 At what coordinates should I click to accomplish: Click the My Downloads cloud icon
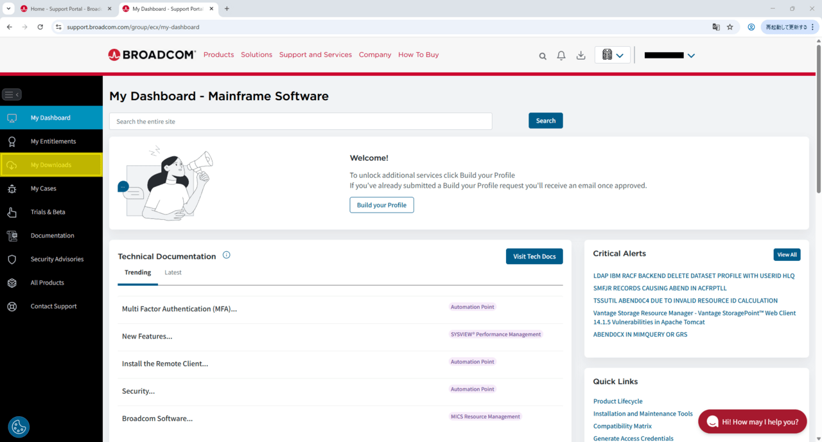(12, 165)
